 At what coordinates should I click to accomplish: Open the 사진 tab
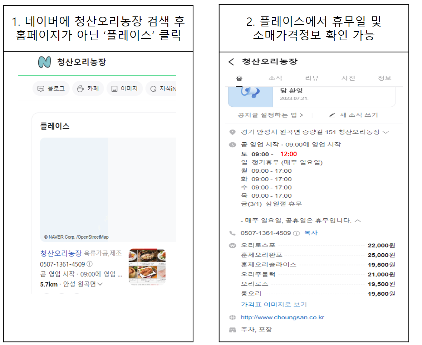tap(348, 78)
